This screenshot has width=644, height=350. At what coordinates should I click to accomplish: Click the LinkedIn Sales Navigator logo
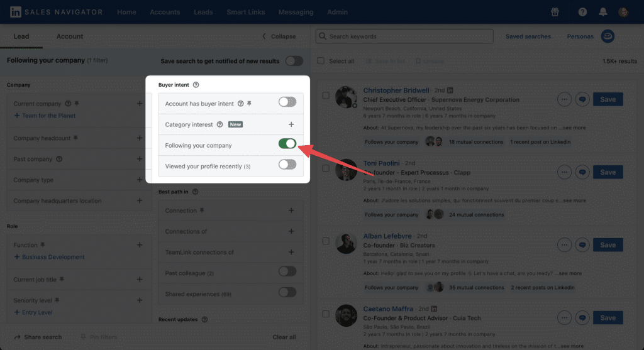[56, 12]
